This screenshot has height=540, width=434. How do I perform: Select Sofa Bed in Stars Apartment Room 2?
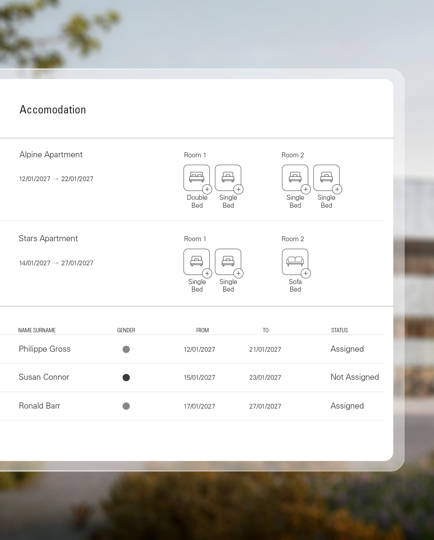click(x=295, y=262)
